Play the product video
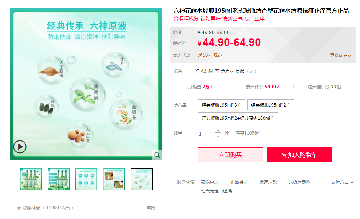The image size is (360, 219). coord(20,147)
